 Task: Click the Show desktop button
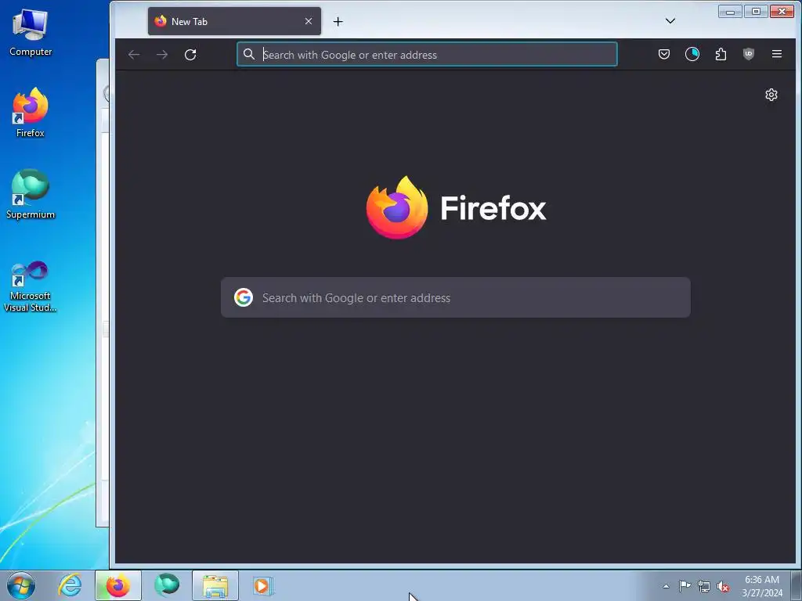click(x=797, y=586)
